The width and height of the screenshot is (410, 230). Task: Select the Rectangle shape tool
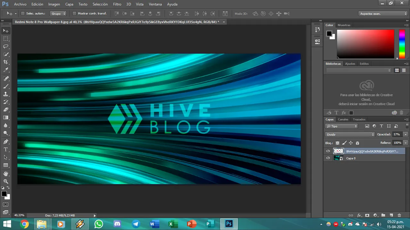(6, 165)
